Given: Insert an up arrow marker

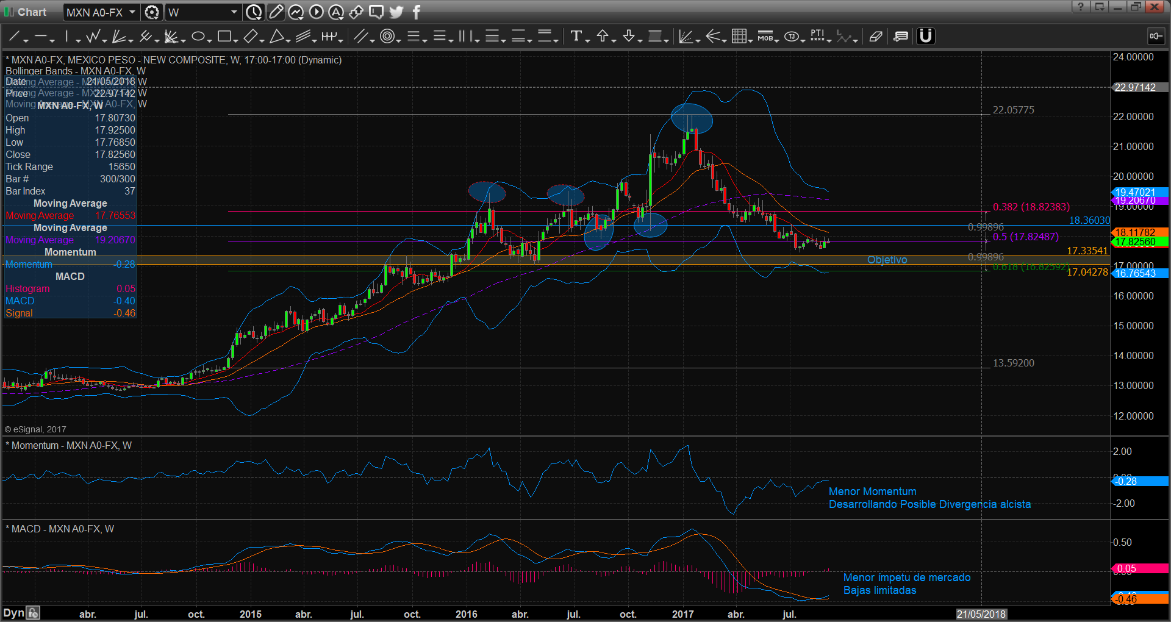Looking at the screenshot, I should click(603, 37).
